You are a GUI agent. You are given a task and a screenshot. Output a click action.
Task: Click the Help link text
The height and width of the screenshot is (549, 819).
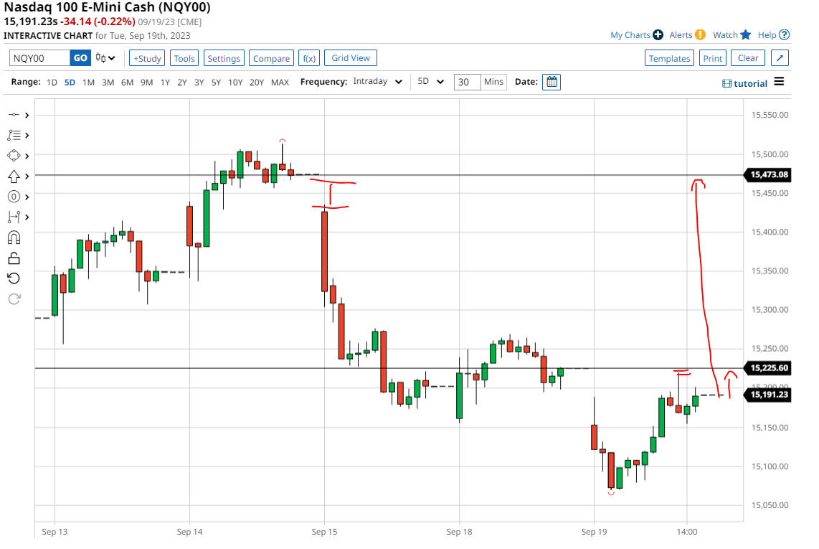pyautogui.click(x=767, y=35)
